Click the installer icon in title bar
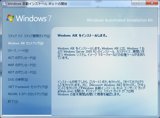This screenshot has height=118, width=160. [4, 4]
